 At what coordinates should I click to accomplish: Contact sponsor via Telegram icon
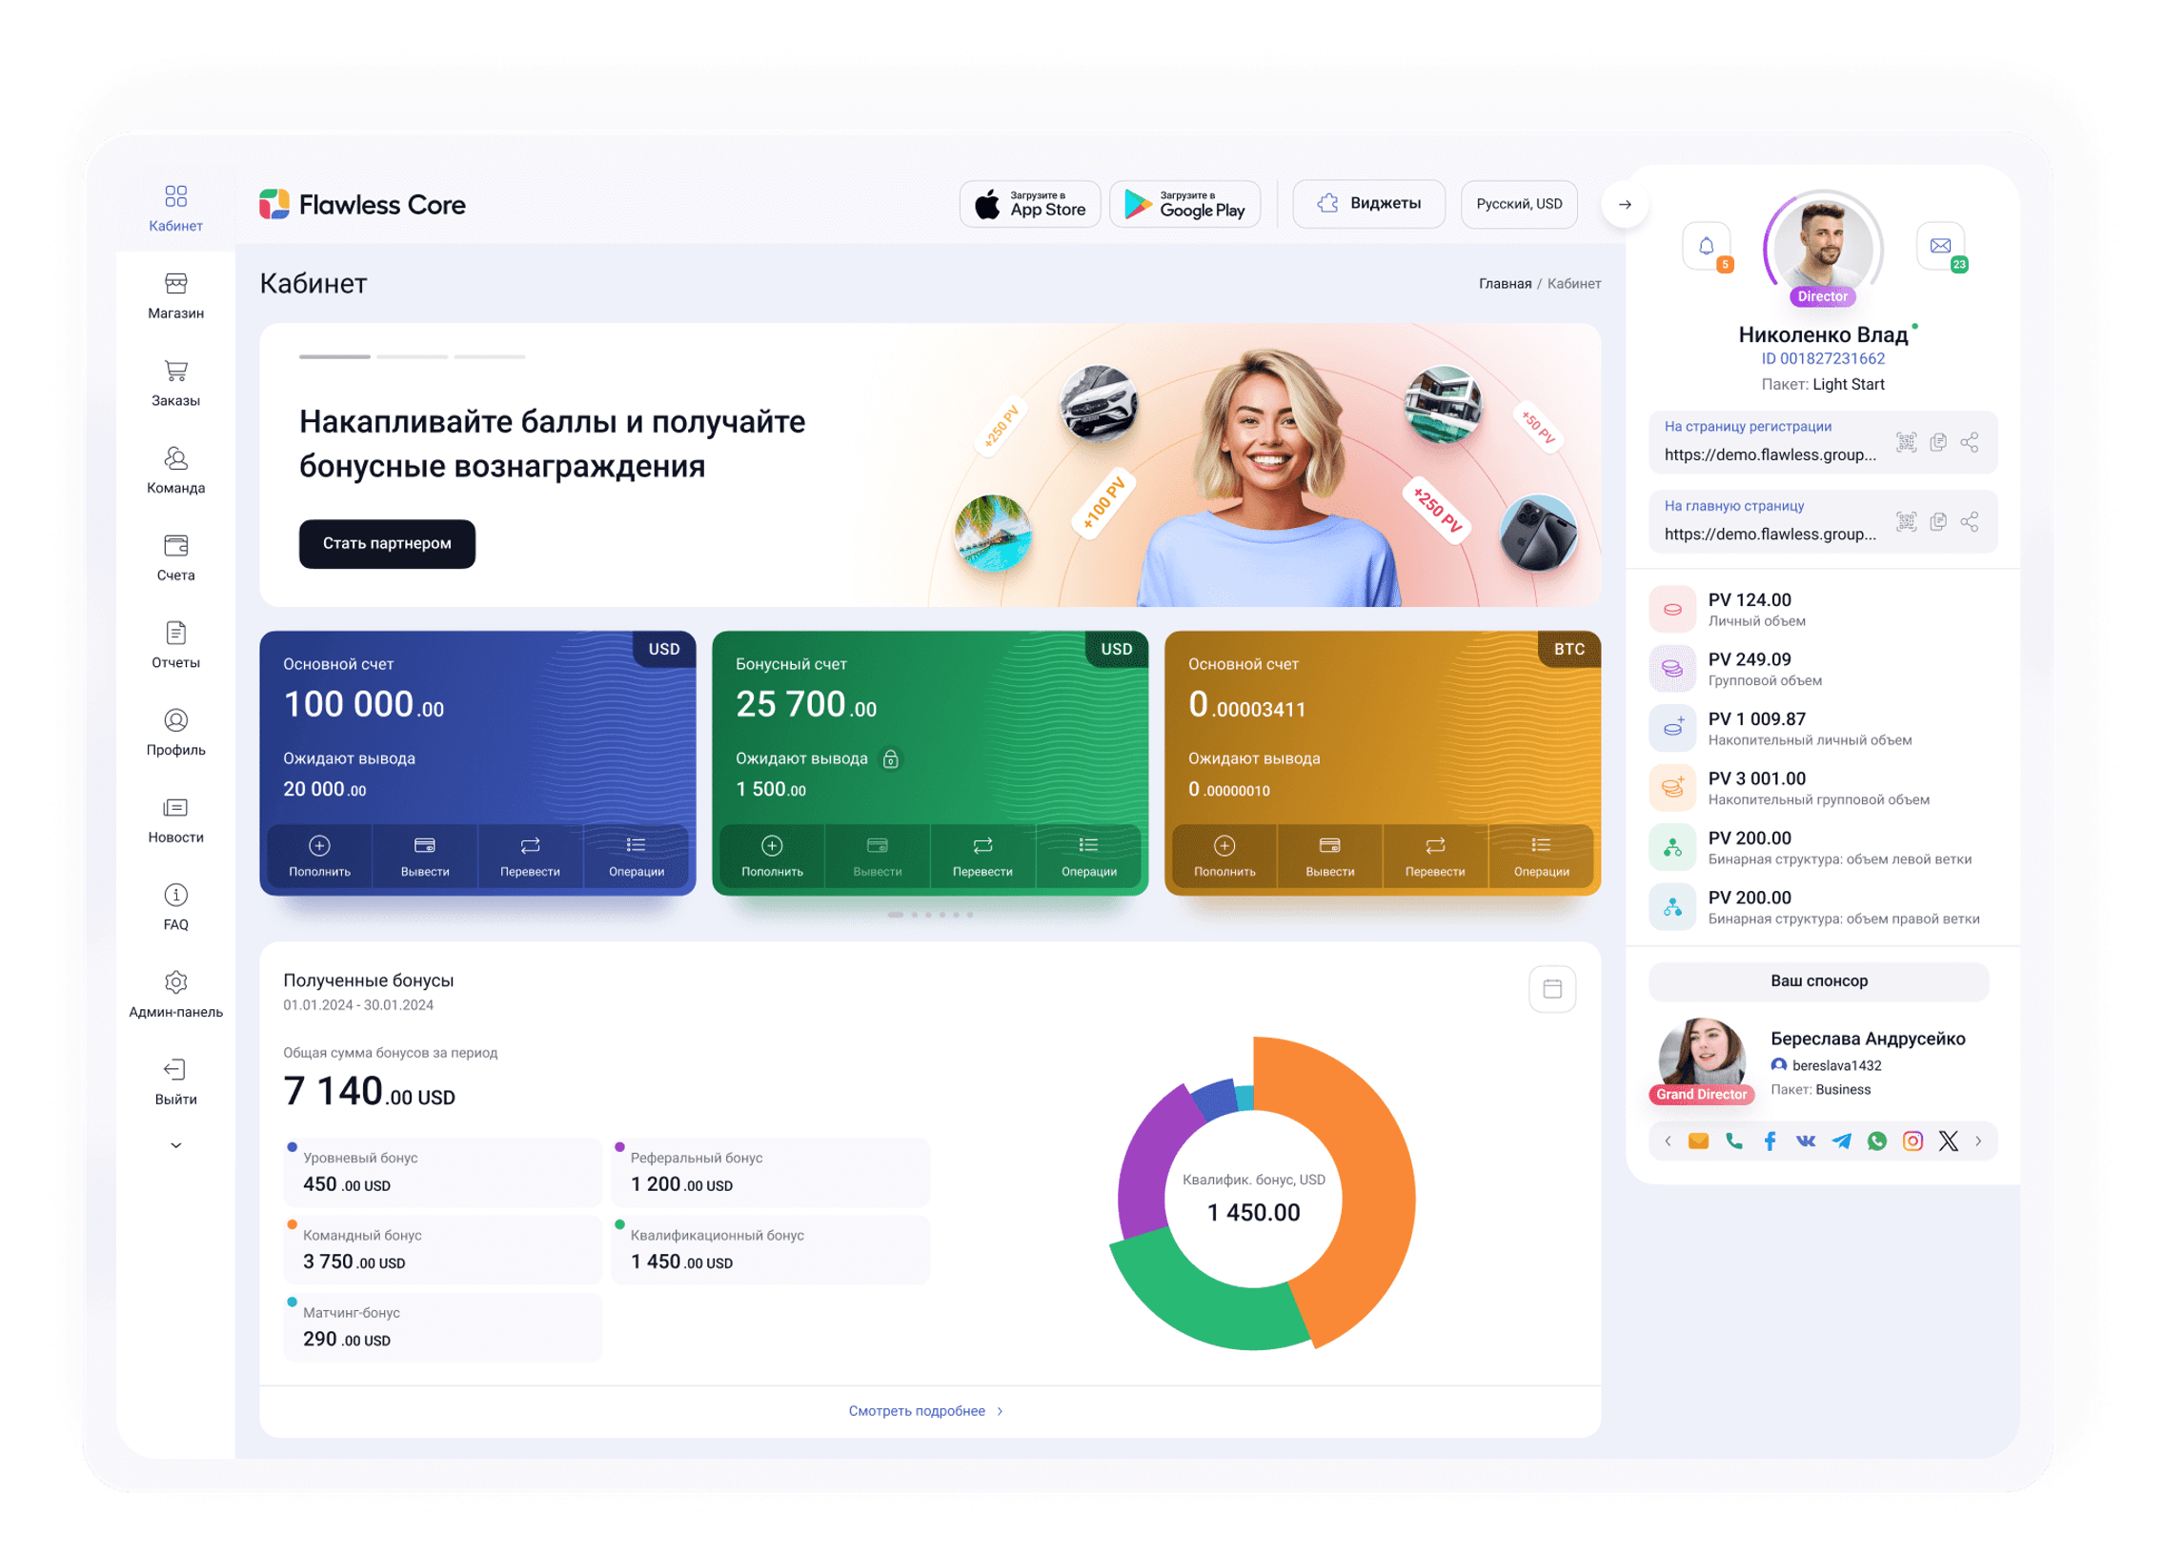[x=1841, y=1141]
